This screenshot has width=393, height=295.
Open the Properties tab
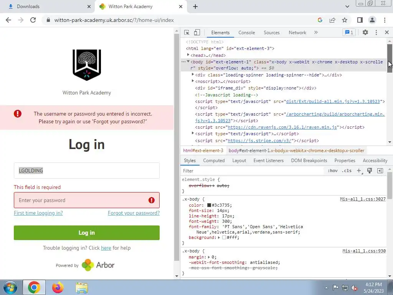[345, 161]
